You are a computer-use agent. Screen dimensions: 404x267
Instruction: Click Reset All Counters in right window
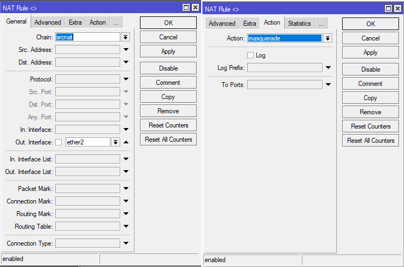tap(370, 141)
